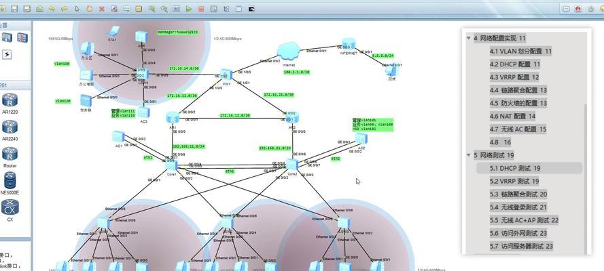Open the data capture tool
This screenshot has height=271, width=604.
(x=214, y=9)
